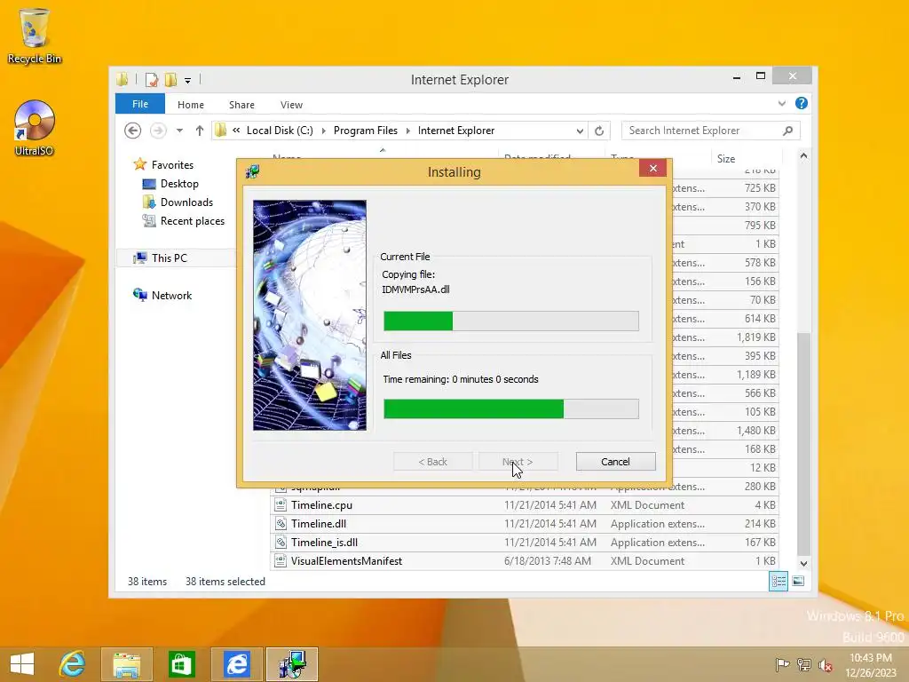Refresh the Internet Explorer folder view
909x682 pixels.
tap(599, 131)
